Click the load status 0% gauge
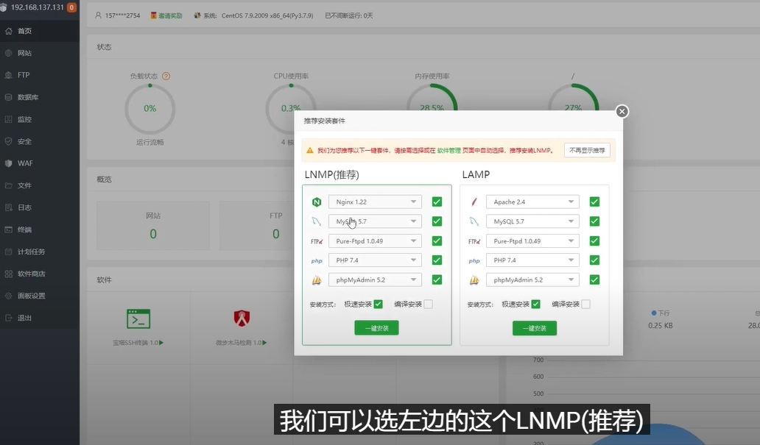760x445 pixels. tap(149, 108)
